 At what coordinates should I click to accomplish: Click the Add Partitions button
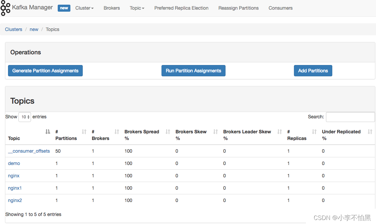(313, 71)
